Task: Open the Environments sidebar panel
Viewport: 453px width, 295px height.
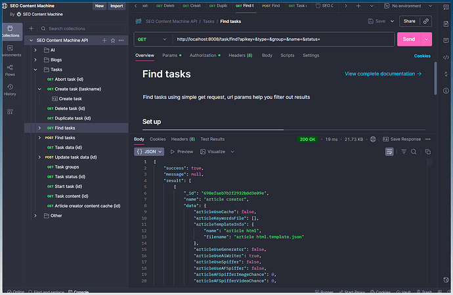Action: [x=10, y=49]
